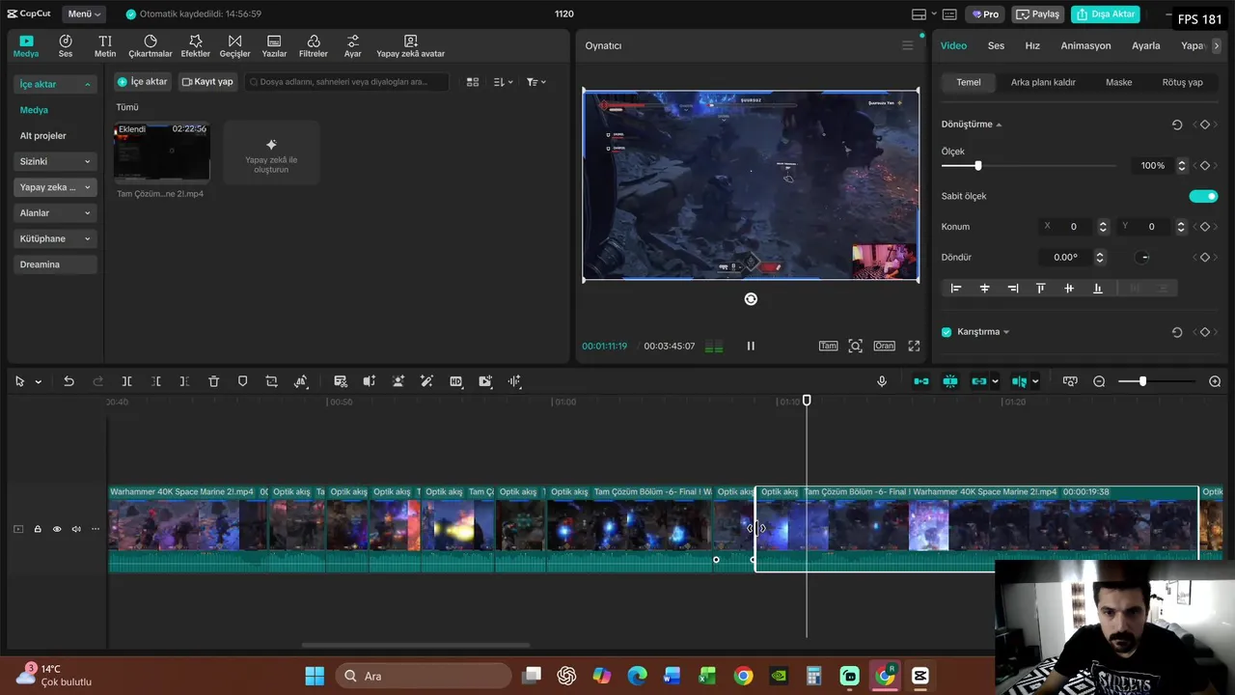Viewport: 1235px width, 695px height.
Task: Open the Çıkartmalar stickers panel
Action: pos(151,45)
